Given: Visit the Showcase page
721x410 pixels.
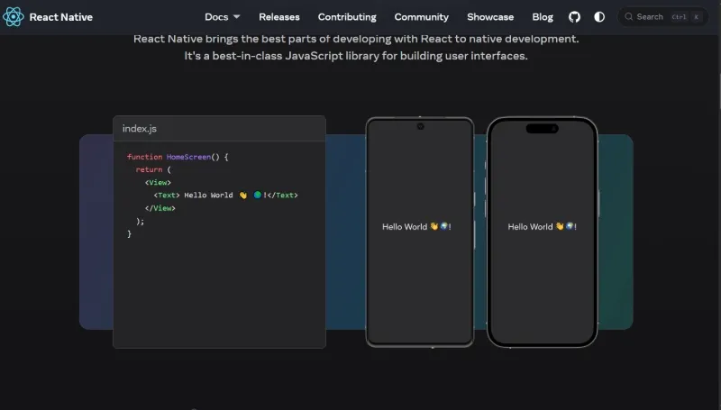Looking at the screenshot, I should pos(490,17).
